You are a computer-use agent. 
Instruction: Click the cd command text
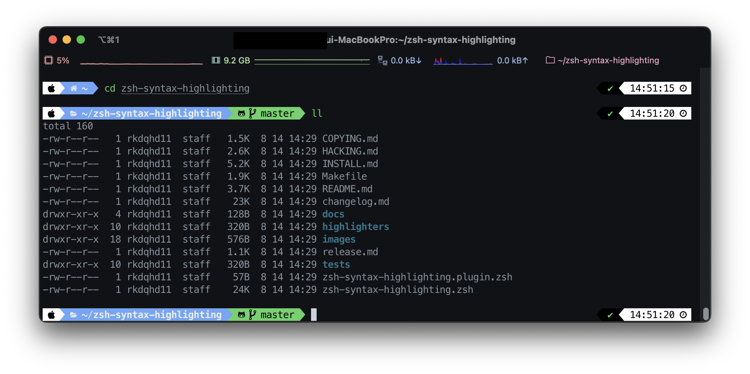click(x=110, y=88)
